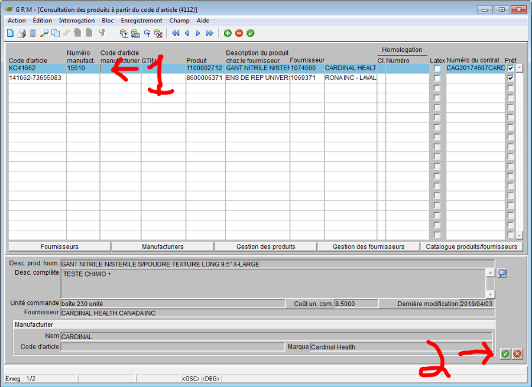Cancel the query using the red X query icon

pyautogui.click(x=157, y=33)
